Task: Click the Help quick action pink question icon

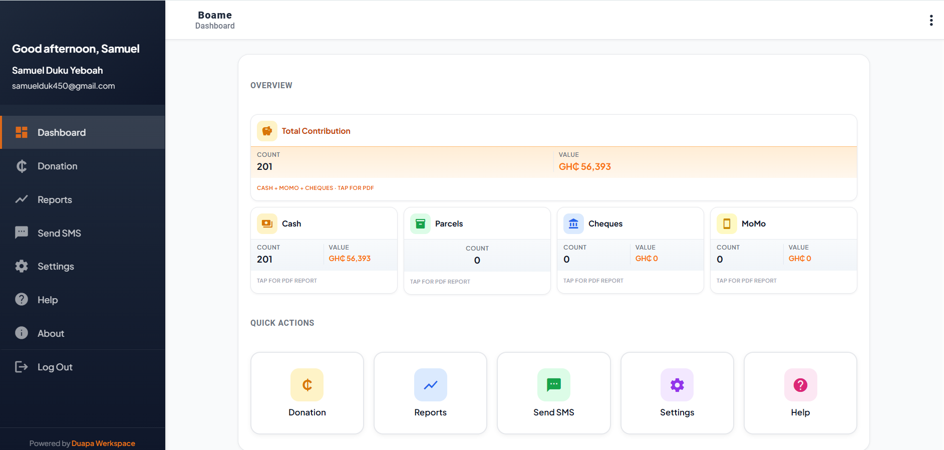Action: [x=800, y=385]
